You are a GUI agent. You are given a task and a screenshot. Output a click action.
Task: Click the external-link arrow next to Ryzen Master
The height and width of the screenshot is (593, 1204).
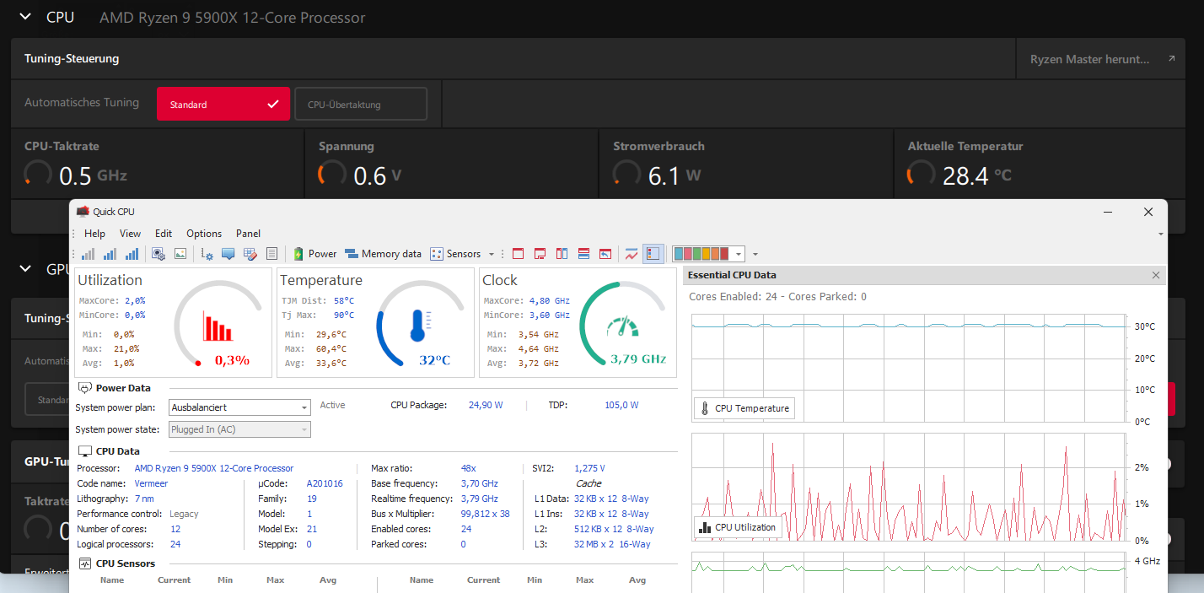[x=1171, y=59]
